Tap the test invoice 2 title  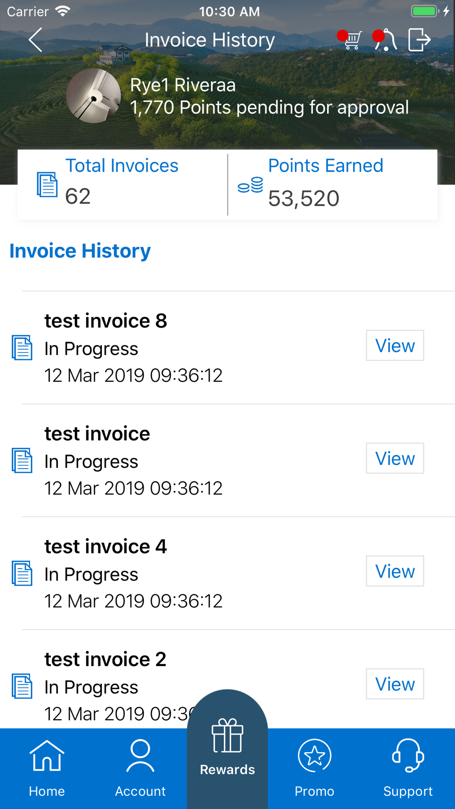point(106,659)
